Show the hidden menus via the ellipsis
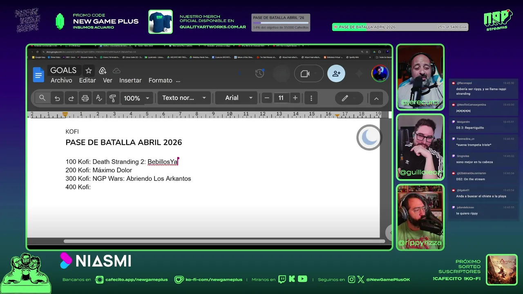This screenshot has width=523, height=294. tap(178, 81)
